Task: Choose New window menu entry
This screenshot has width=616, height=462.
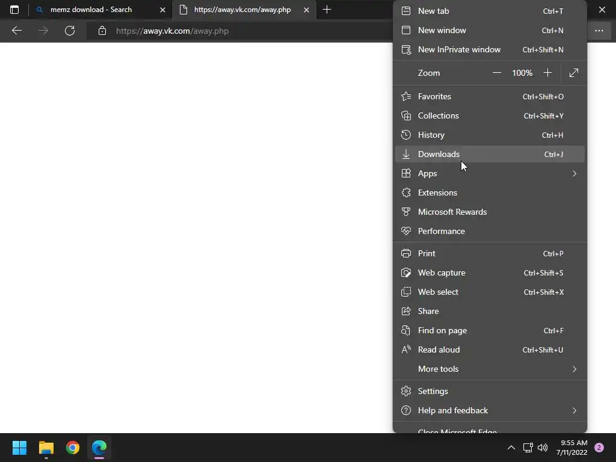Action: tap(490, 30)
